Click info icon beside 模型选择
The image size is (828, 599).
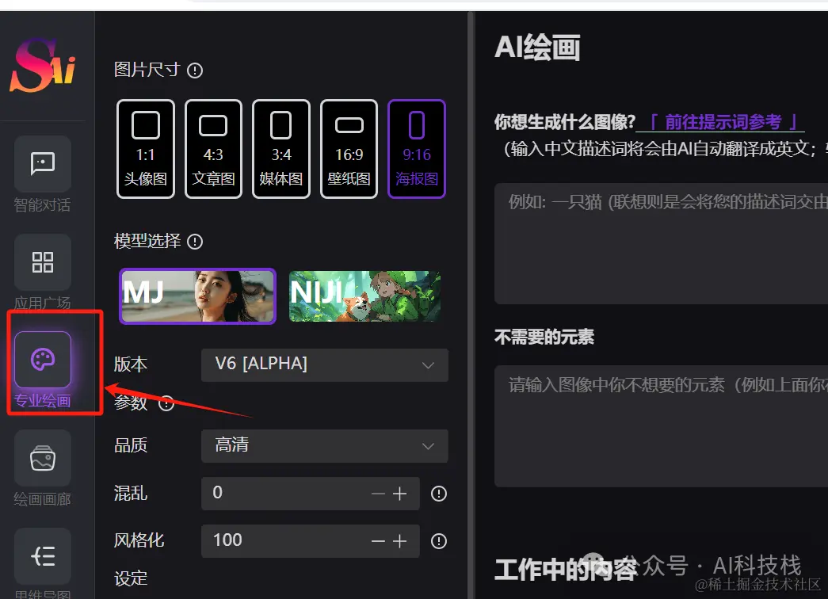(x=195, y=242)
